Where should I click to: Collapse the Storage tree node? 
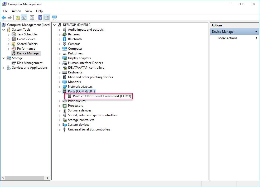[3, 58]
